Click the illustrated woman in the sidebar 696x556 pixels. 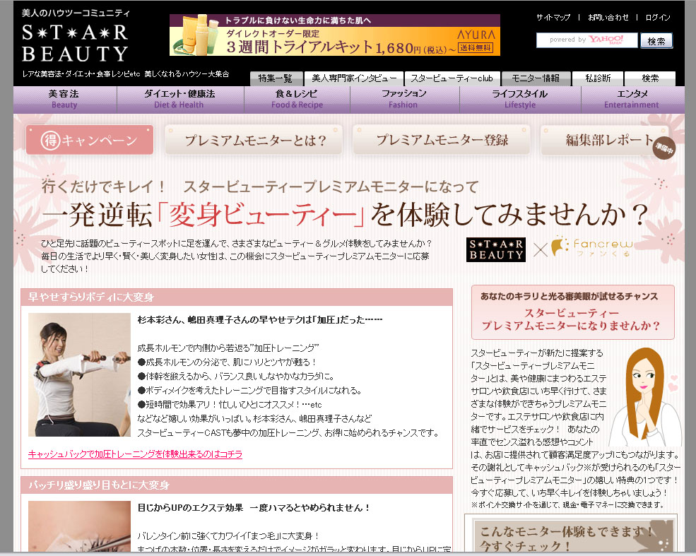[644, 397]
